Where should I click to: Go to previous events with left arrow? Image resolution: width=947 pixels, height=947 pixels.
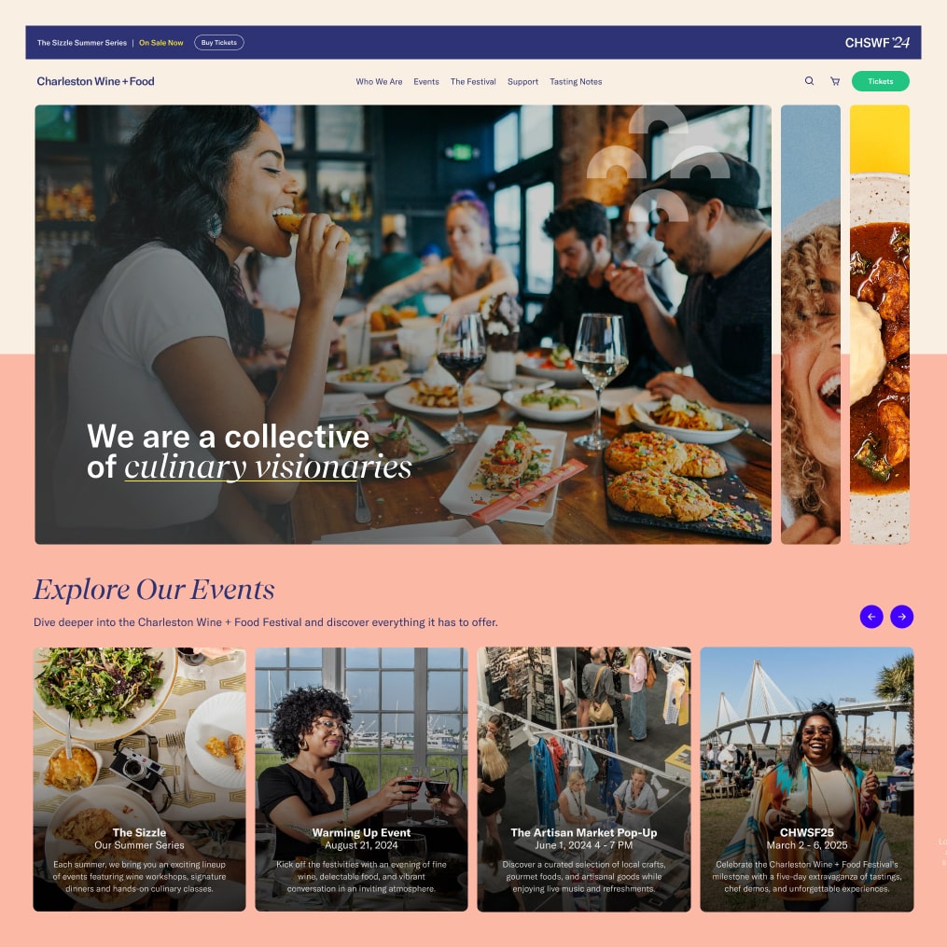coord(870,617)
